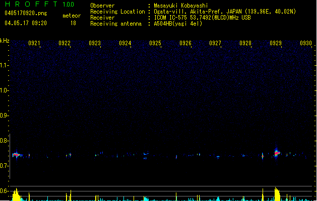Click the 0928 time marker

(245, 43)
